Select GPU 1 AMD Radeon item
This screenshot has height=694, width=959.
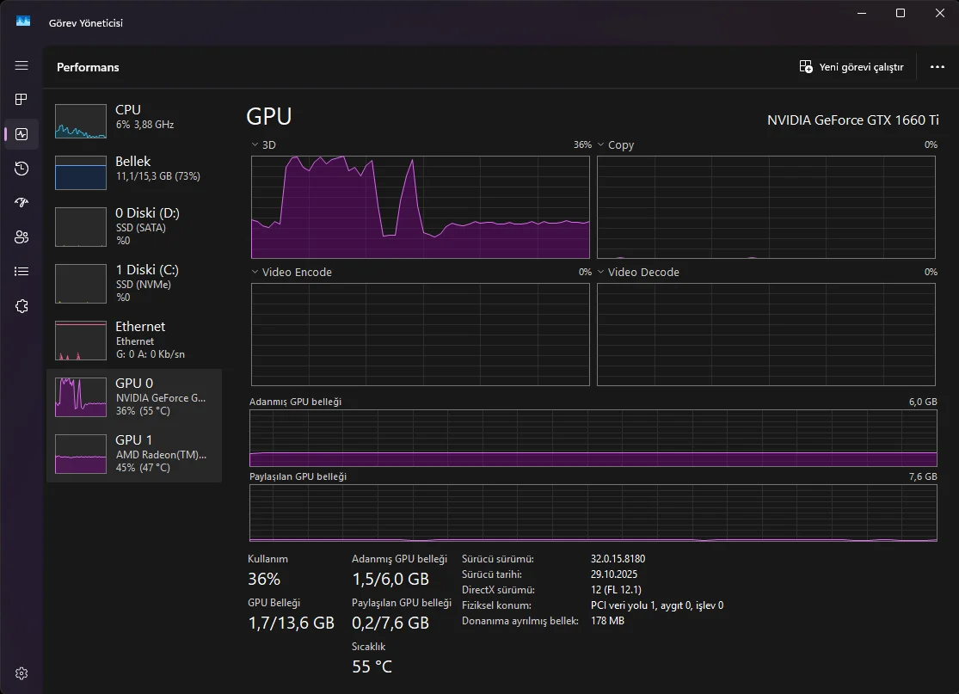pyautogui.click(x=134, y=453)
